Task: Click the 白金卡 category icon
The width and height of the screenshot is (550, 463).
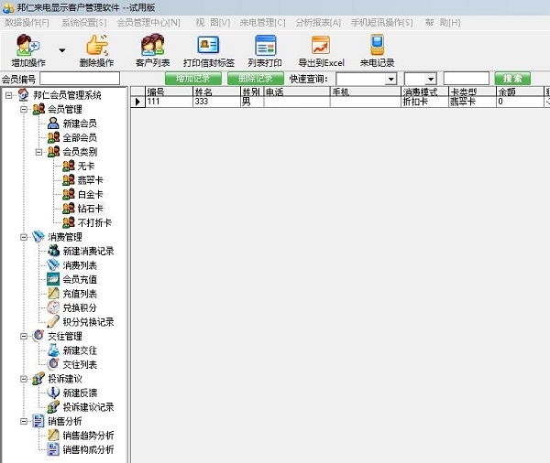Action: [x=69, y=194]
